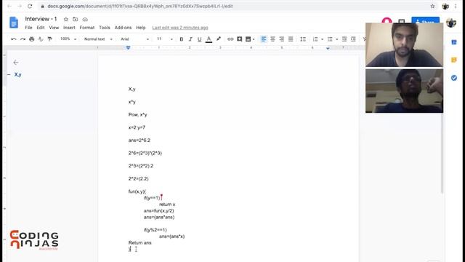The width and height of the screenshot is (465, 262).
Task: Open the Arial font dropdown
Action: (x=134, y=39)
